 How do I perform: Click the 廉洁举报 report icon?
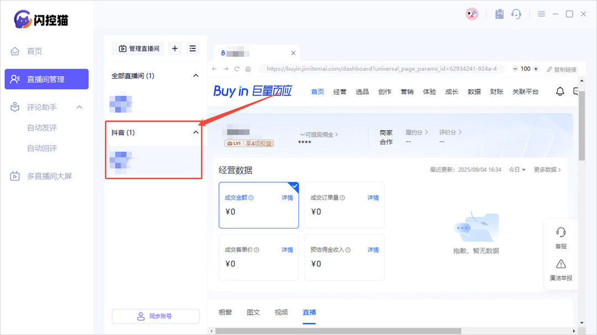tap(561, 270)
